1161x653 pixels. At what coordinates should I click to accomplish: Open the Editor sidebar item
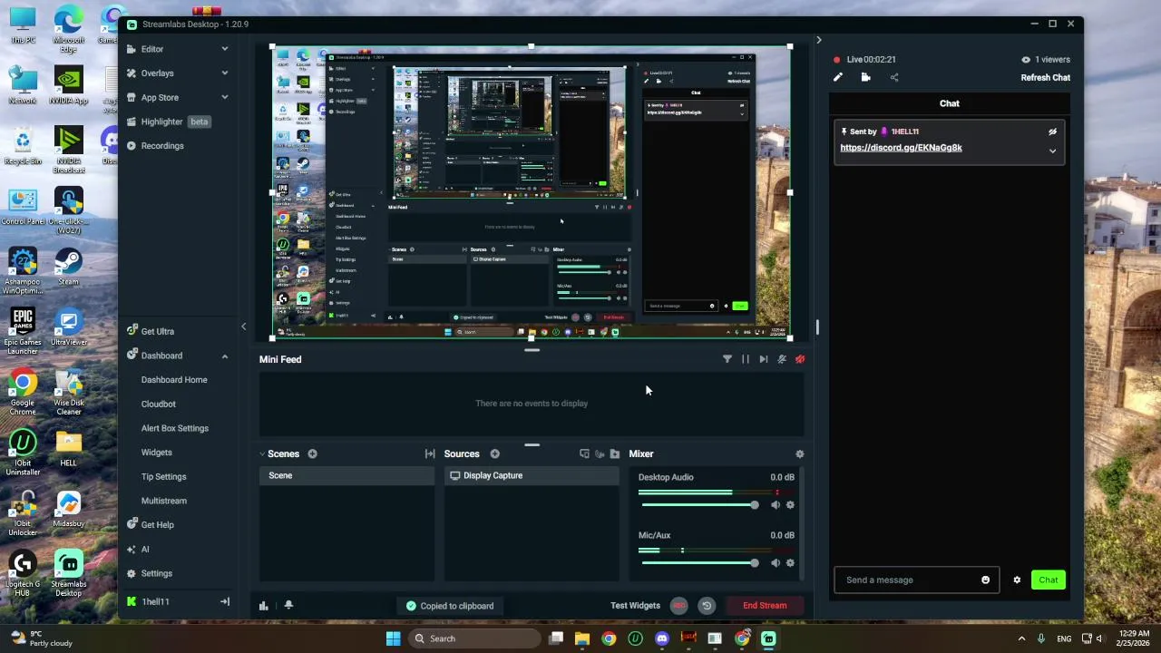point(151,49)
